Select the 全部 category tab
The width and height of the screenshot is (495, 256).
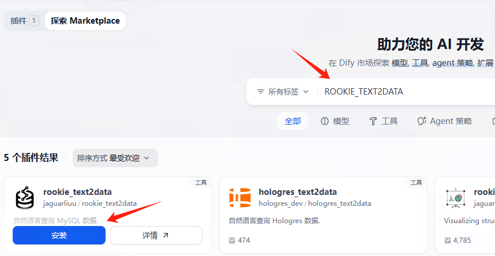coord(292,121)
